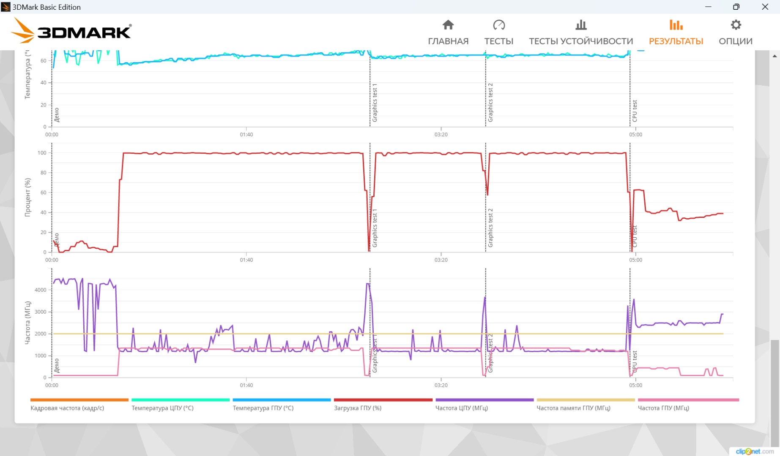The height and width of the screenshot is (456, 780).
Task: Click the vertical scrollbar thumb
Action: coord(775,393)
